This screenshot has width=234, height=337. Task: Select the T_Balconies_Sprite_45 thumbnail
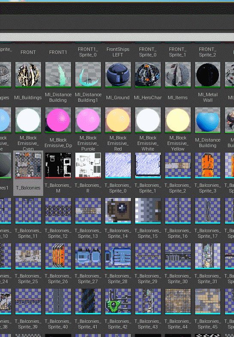click(207, 301)
